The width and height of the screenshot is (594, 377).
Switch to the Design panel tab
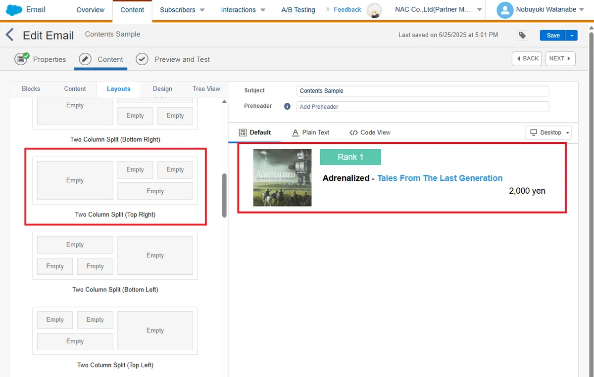(162, 89)
